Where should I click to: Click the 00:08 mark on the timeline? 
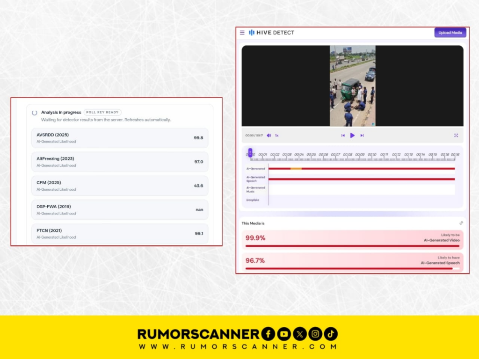coord(348,154)
